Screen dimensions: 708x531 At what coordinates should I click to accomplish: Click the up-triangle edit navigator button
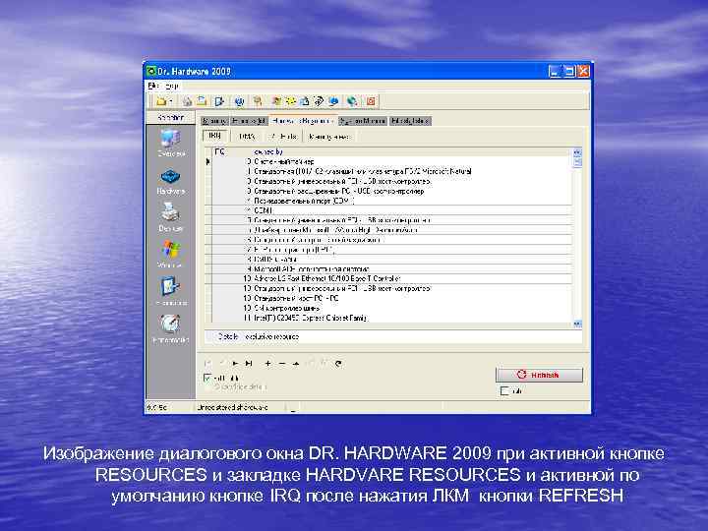click(296, 364)
